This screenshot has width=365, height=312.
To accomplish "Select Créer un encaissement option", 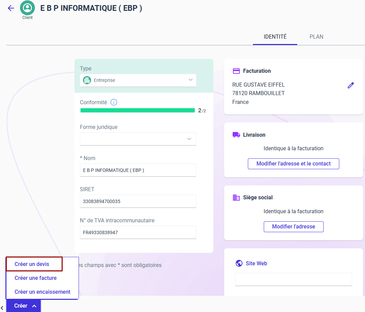I will point(42,291).
